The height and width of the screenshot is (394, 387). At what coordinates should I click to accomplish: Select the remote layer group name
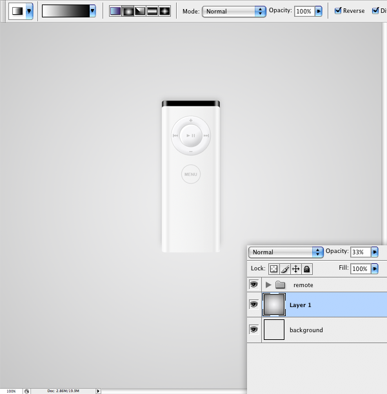(303, 285)
